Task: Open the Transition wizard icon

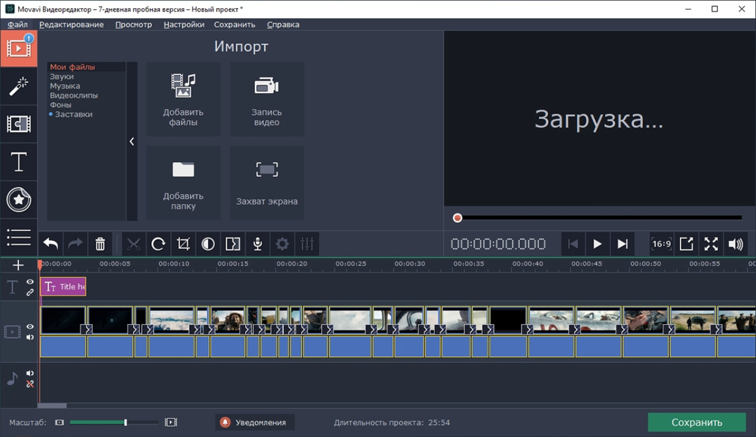Action: click(x=233, y=244)
